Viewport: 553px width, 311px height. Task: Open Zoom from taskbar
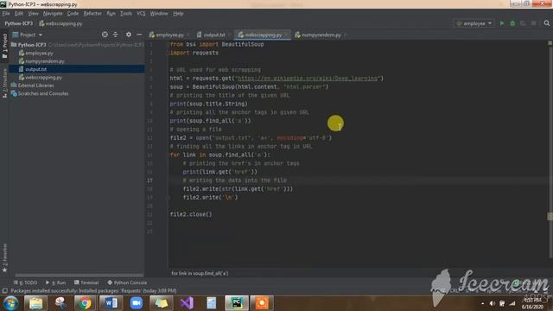[137, 303]
